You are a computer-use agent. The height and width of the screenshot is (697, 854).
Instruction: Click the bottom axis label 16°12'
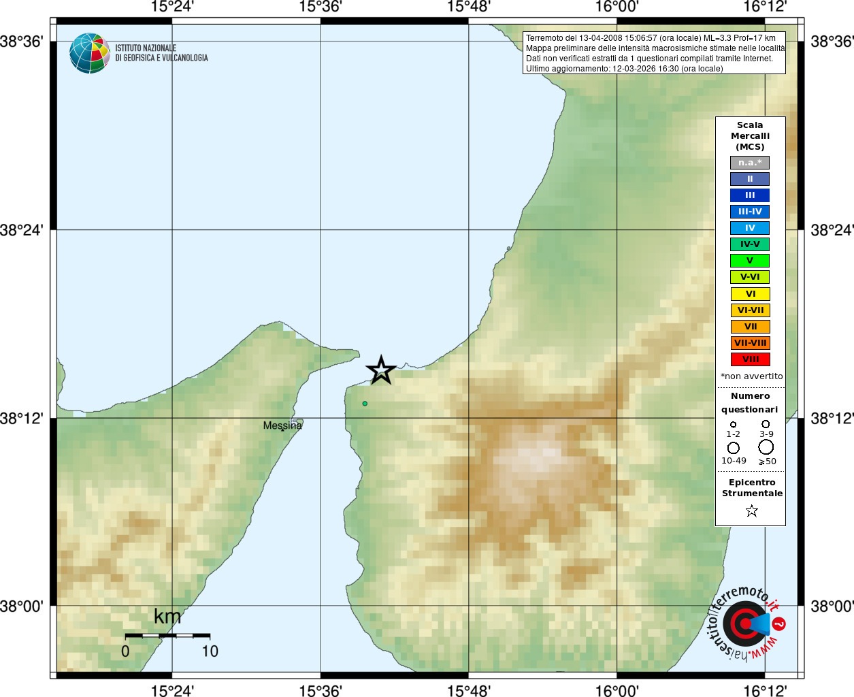tap(765, 691)
